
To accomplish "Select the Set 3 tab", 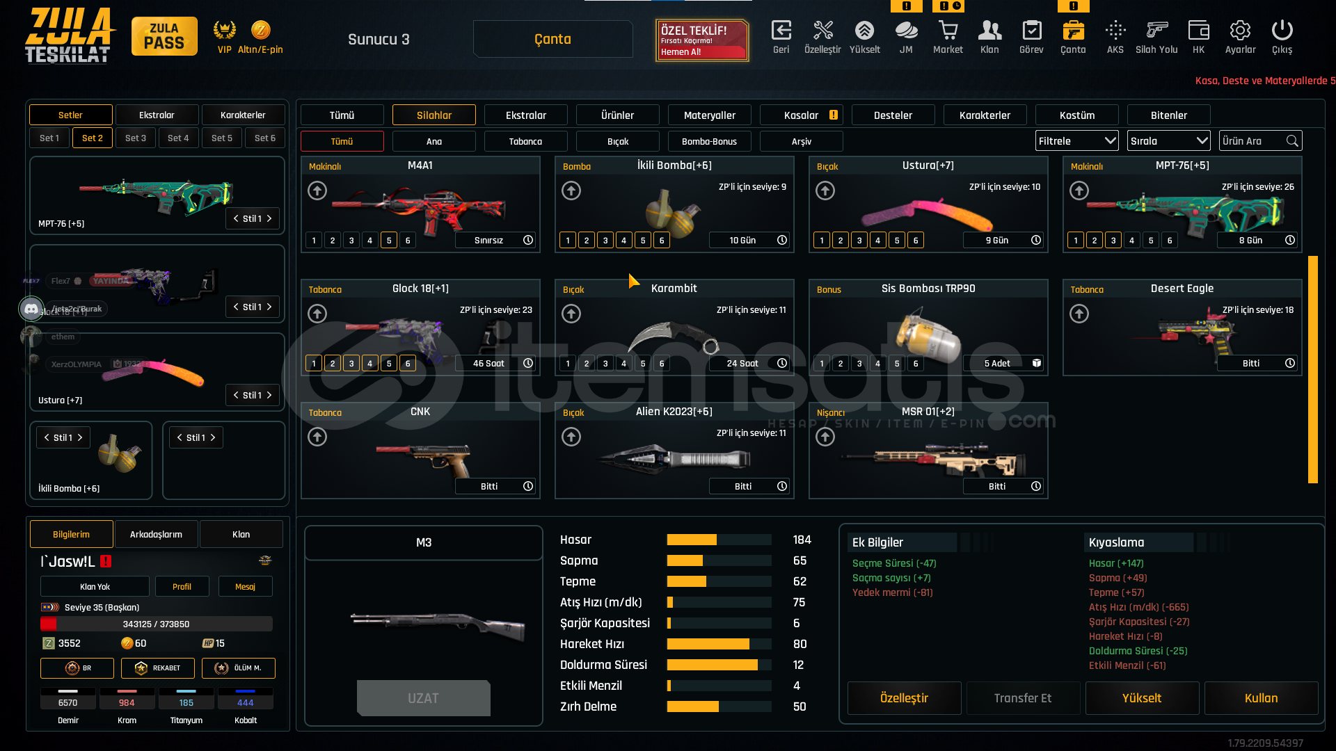I will [x=136, y=138].
